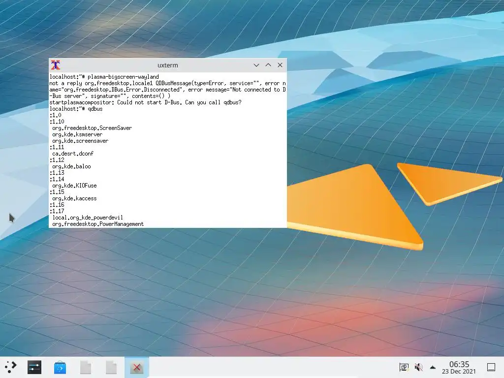Click the 'ca.desrt.dconf' entry

point(73,154)
